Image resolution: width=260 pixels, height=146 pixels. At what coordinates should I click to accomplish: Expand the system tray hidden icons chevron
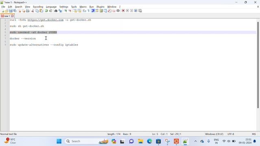tap(195, 141)
